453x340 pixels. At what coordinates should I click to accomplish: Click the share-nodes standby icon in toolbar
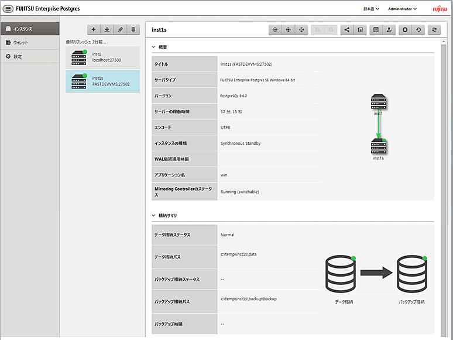(347, 30)
